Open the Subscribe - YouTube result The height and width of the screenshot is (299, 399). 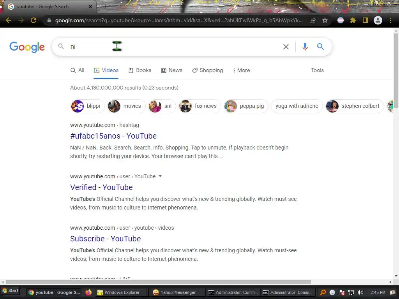[x=106, y=239]
